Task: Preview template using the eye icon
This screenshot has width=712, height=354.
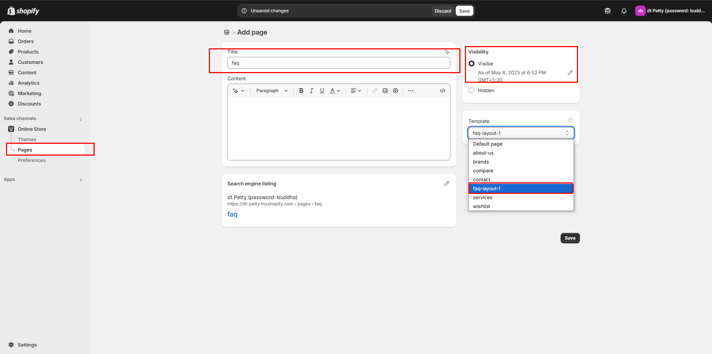Action: click(570, 120)
